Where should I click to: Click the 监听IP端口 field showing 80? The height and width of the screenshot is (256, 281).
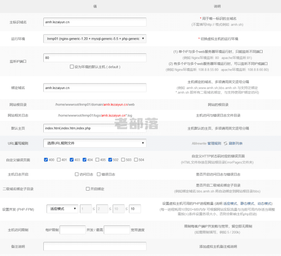click(95, 58)
